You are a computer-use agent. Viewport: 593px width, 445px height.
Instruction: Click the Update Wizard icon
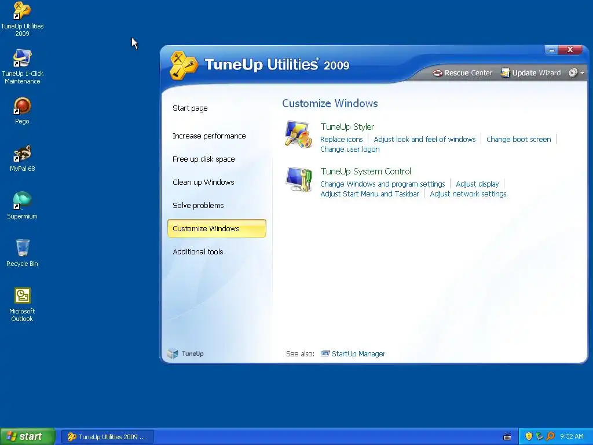[505, 72]
